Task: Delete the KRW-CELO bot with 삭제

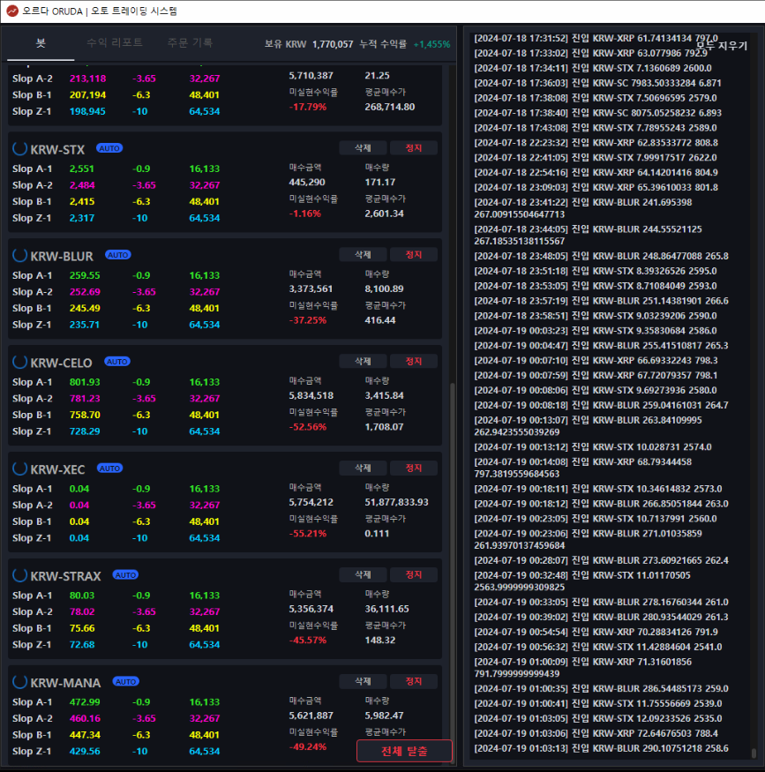Action: tap(364, 362)
